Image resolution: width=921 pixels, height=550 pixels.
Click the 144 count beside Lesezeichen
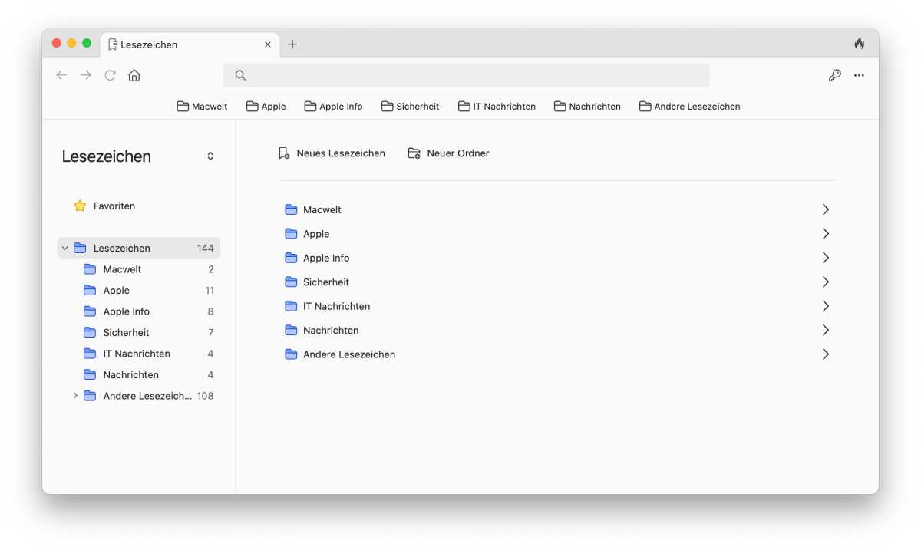coord(205,248)
